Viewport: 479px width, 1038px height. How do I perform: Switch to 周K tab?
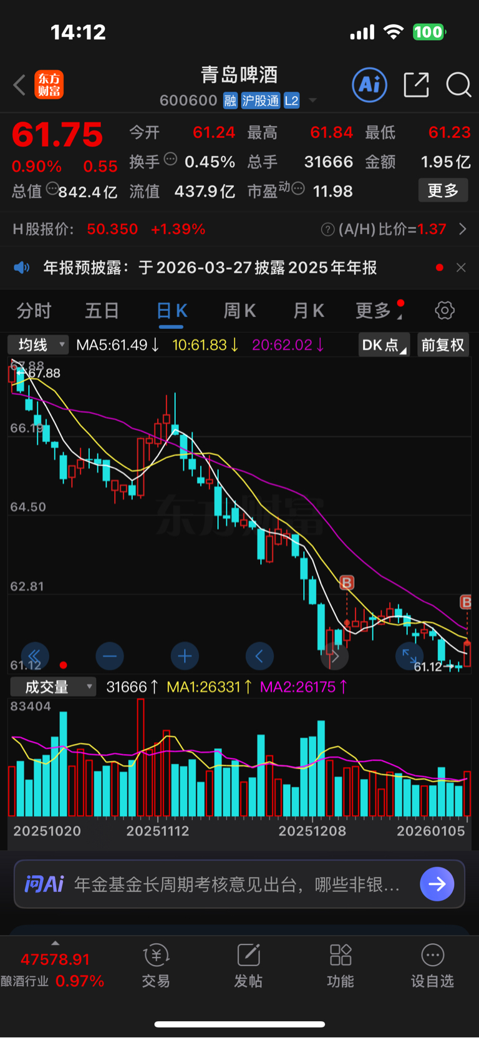(239, 310)
